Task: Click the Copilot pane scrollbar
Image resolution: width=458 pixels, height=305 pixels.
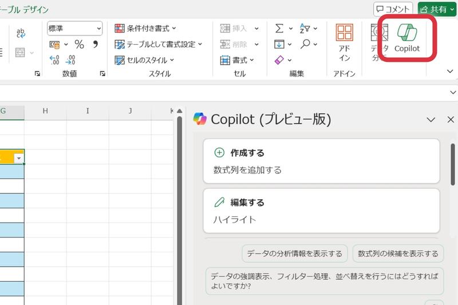Action: (x=453, y=164)
